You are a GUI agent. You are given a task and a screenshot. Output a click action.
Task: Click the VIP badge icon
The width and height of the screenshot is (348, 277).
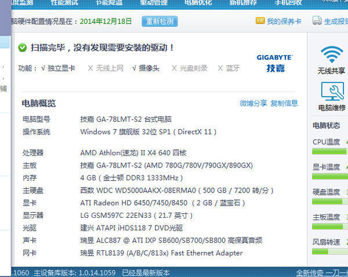pos(260,21)
